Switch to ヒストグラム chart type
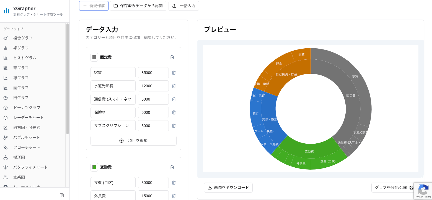The image size is (432, 200). 24,58
